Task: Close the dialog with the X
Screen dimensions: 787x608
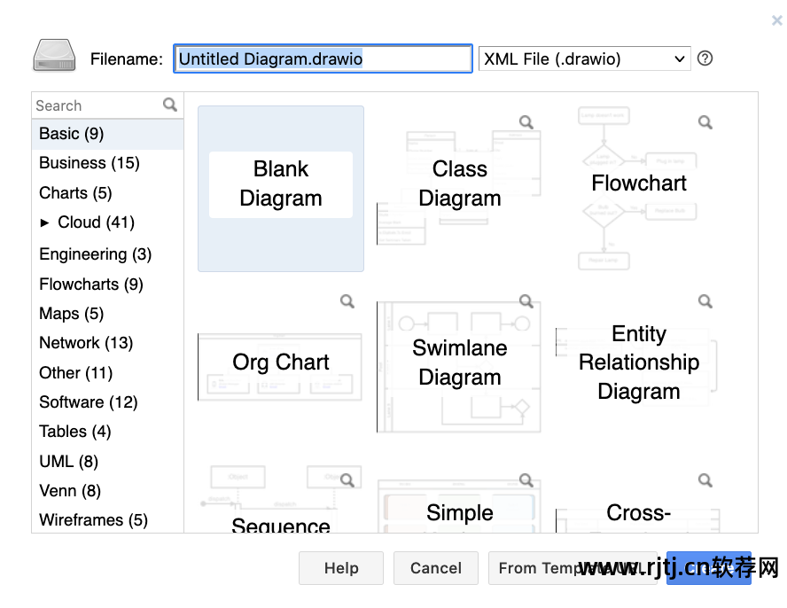Action: pos(777,20)
